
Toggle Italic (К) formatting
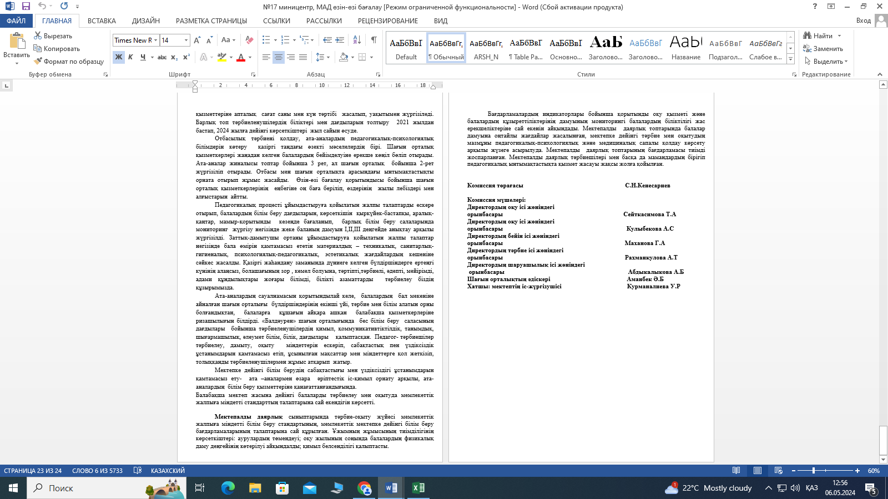pos(131,57)
